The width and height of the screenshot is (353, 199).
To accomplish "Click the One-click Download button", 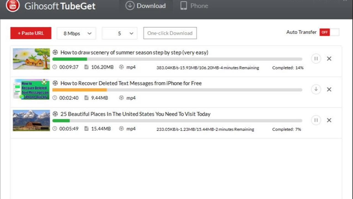I will point(170,33).
